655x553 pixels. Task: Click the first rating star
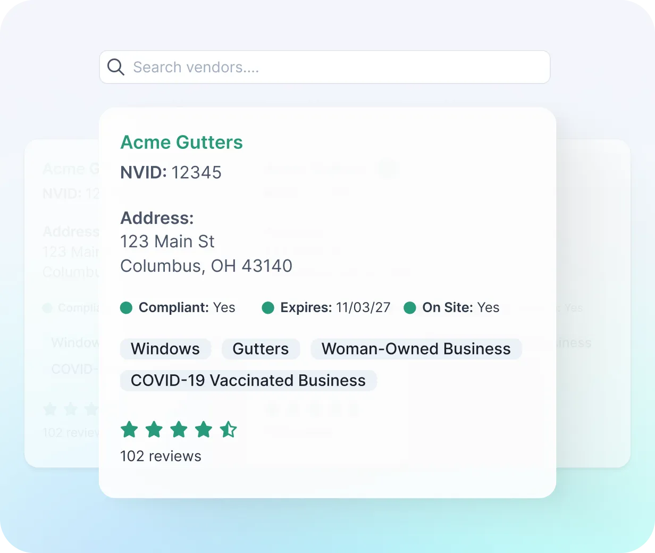[129, 429]
